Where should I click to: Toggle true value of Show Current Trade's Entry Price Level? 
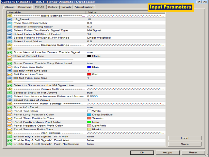(90, 63)
